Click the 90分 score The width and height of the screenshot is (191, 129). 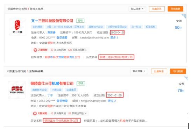tap(178, 28)
